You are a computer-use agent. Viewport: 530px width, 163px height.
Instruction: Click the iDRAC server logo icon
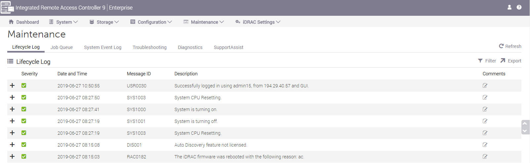7,8
